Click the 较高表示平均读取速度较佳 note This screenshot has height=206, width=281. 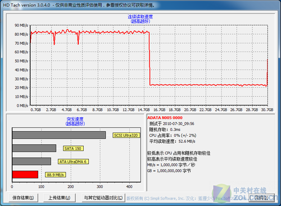tap(173, 159)
